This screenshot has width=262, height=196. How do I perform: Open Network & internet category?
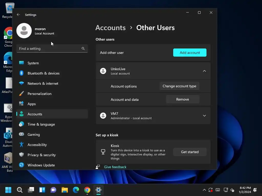(52, 83)
